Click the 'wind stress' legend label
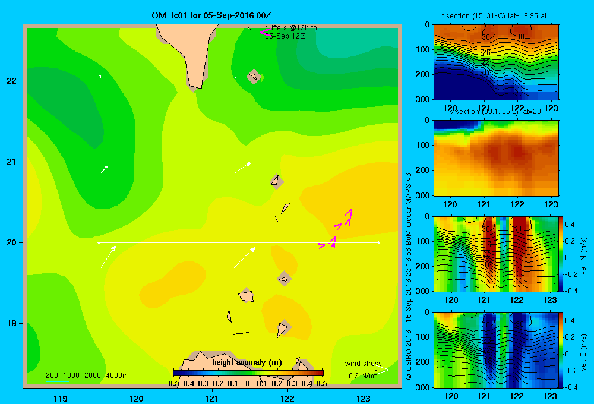Screen dimensions: 594x404 [363, 364]
